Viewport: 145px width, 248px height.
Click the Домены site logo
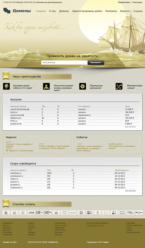(17, 11)
